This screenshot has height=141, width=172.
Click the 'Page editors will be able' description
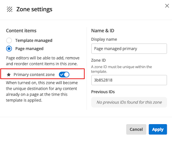tap(43, 61)
